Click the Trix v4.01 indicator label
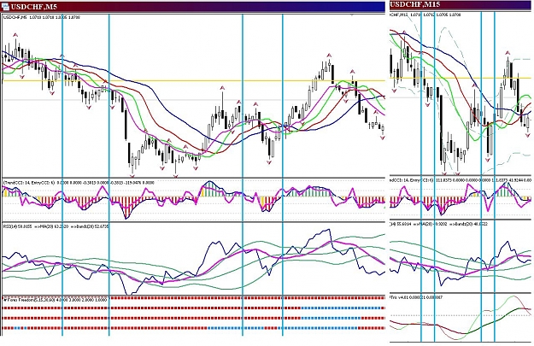The width and height of the screenshot is (534, 346). pos(416,297)
